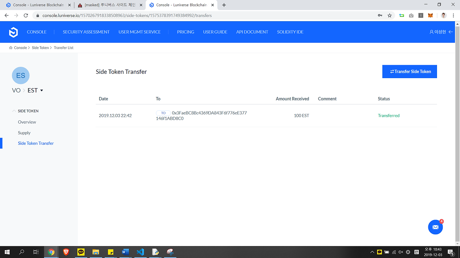This screenshot has width=460, height=258.
Task: Click the Luniverse logo in the navigation bar
Action: [13, 32]
